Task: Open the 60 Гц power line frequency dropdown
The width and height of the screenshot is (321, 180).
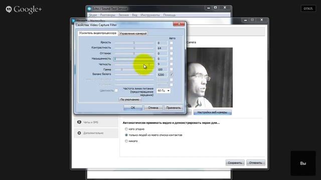Action: [164, 90]
